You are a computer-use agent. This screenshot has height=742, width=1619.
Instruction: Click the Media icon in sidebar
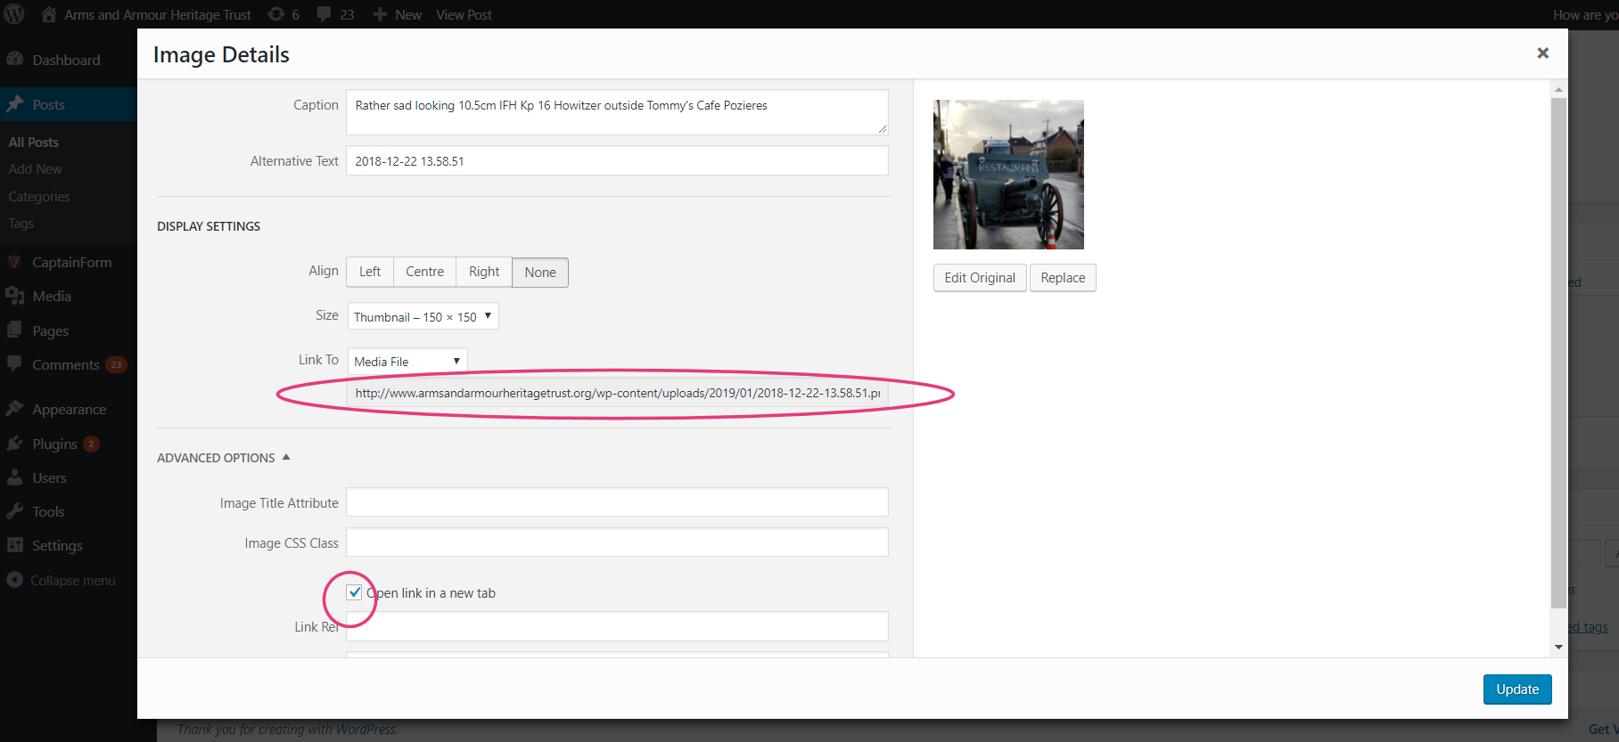pos(15,296)
